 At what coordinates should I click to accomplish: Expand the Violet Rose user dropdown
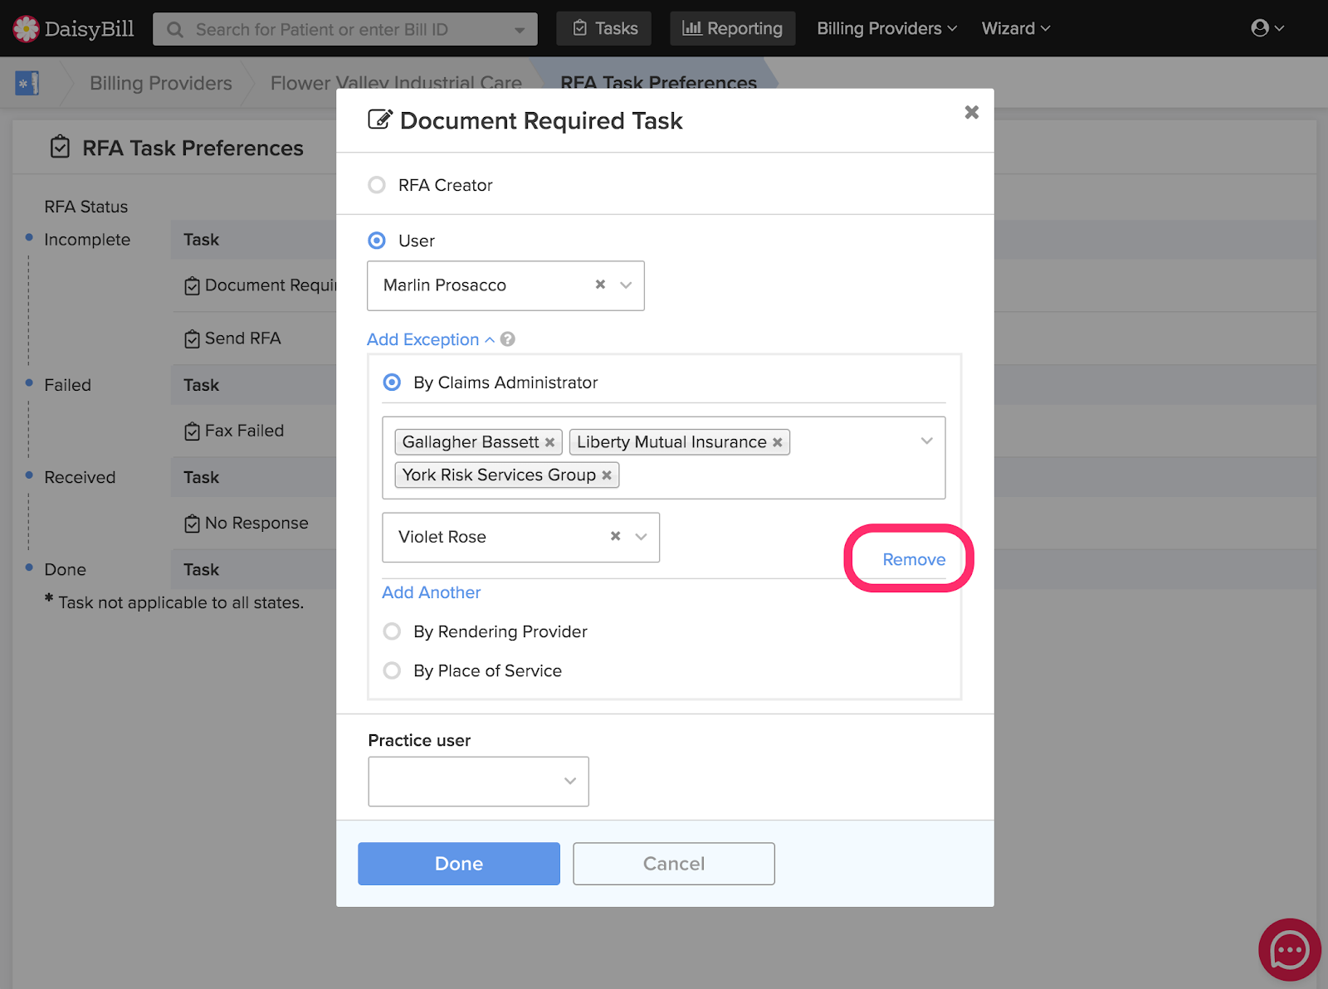(x=641, y=537)
